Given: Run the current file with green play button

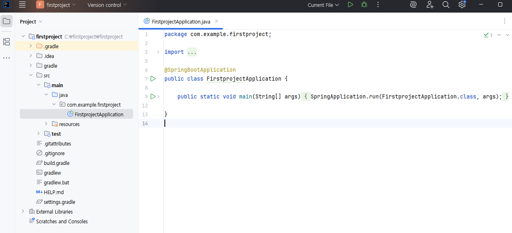Looking at the screenshot, I should click(x=350, y=5).
